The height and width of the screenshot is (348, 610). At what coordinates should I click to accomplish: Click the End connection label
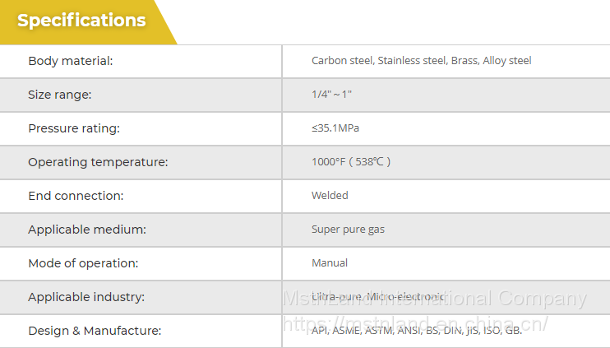[76, 196]
